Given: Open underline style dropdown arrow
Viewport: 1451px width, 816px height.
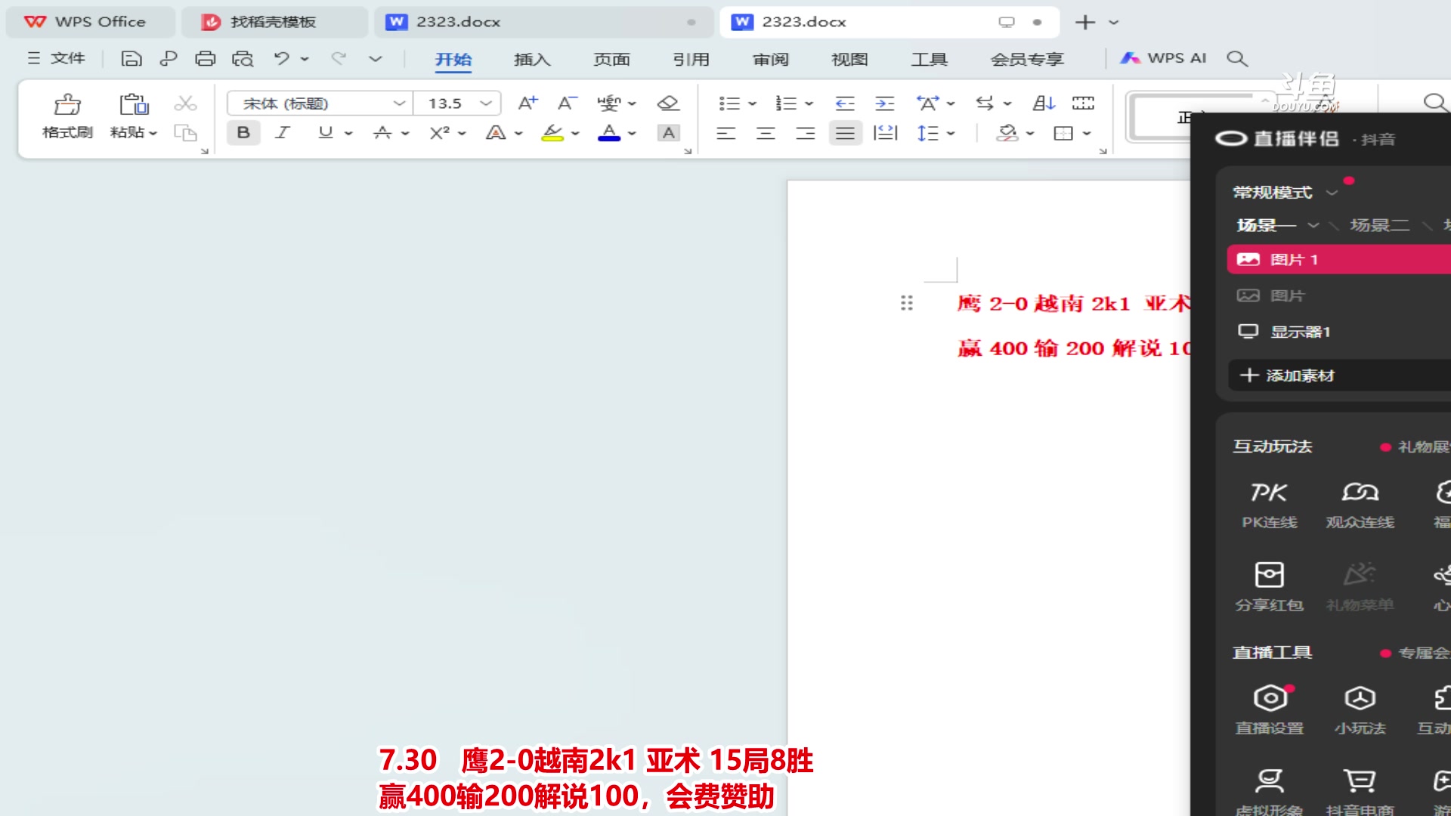Looking at the screenshot, I should click(x=348, y=133).
